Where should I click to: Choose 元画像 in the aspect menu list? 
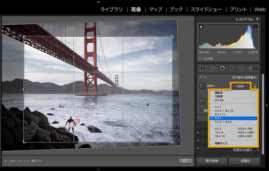click(233, 96)
